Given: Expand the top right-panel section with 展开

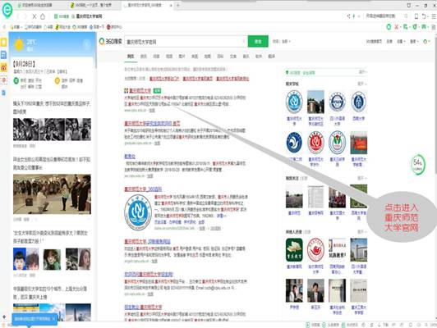Looking at the screenshot, I should pyautogui.click(x=362, y=72).
